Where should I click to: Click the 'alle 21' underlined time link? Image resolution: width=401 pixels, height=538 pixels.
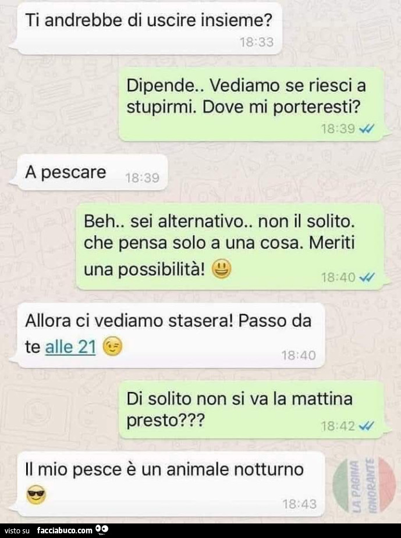70,347
